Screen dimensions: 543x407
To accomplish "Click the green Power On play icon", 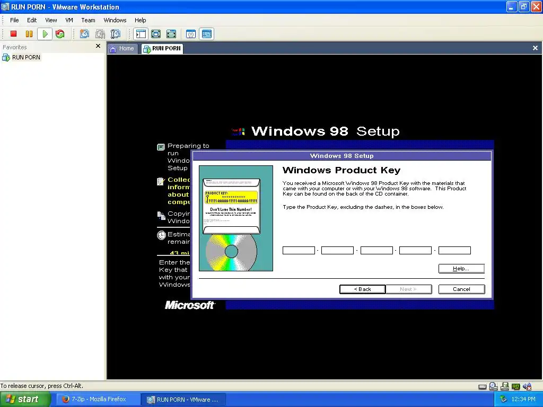I will (45, 34).
